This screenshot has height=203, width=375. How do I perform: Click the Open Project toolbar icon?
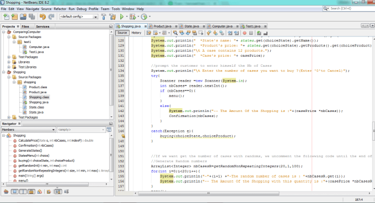pos(23,17)
